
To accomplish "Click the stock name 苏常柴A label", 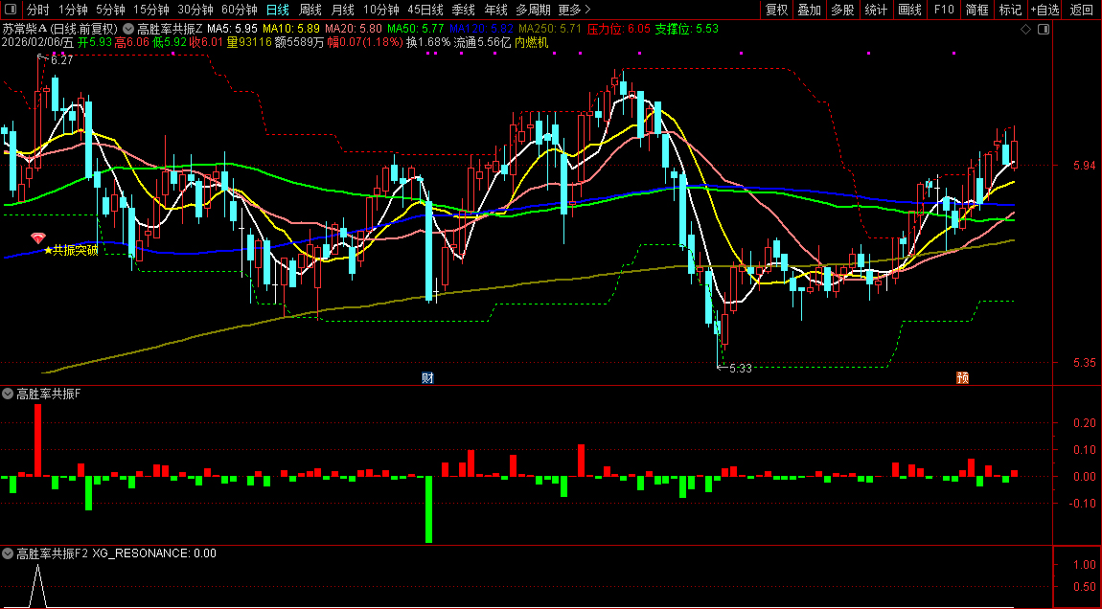I will pos(25,30).
